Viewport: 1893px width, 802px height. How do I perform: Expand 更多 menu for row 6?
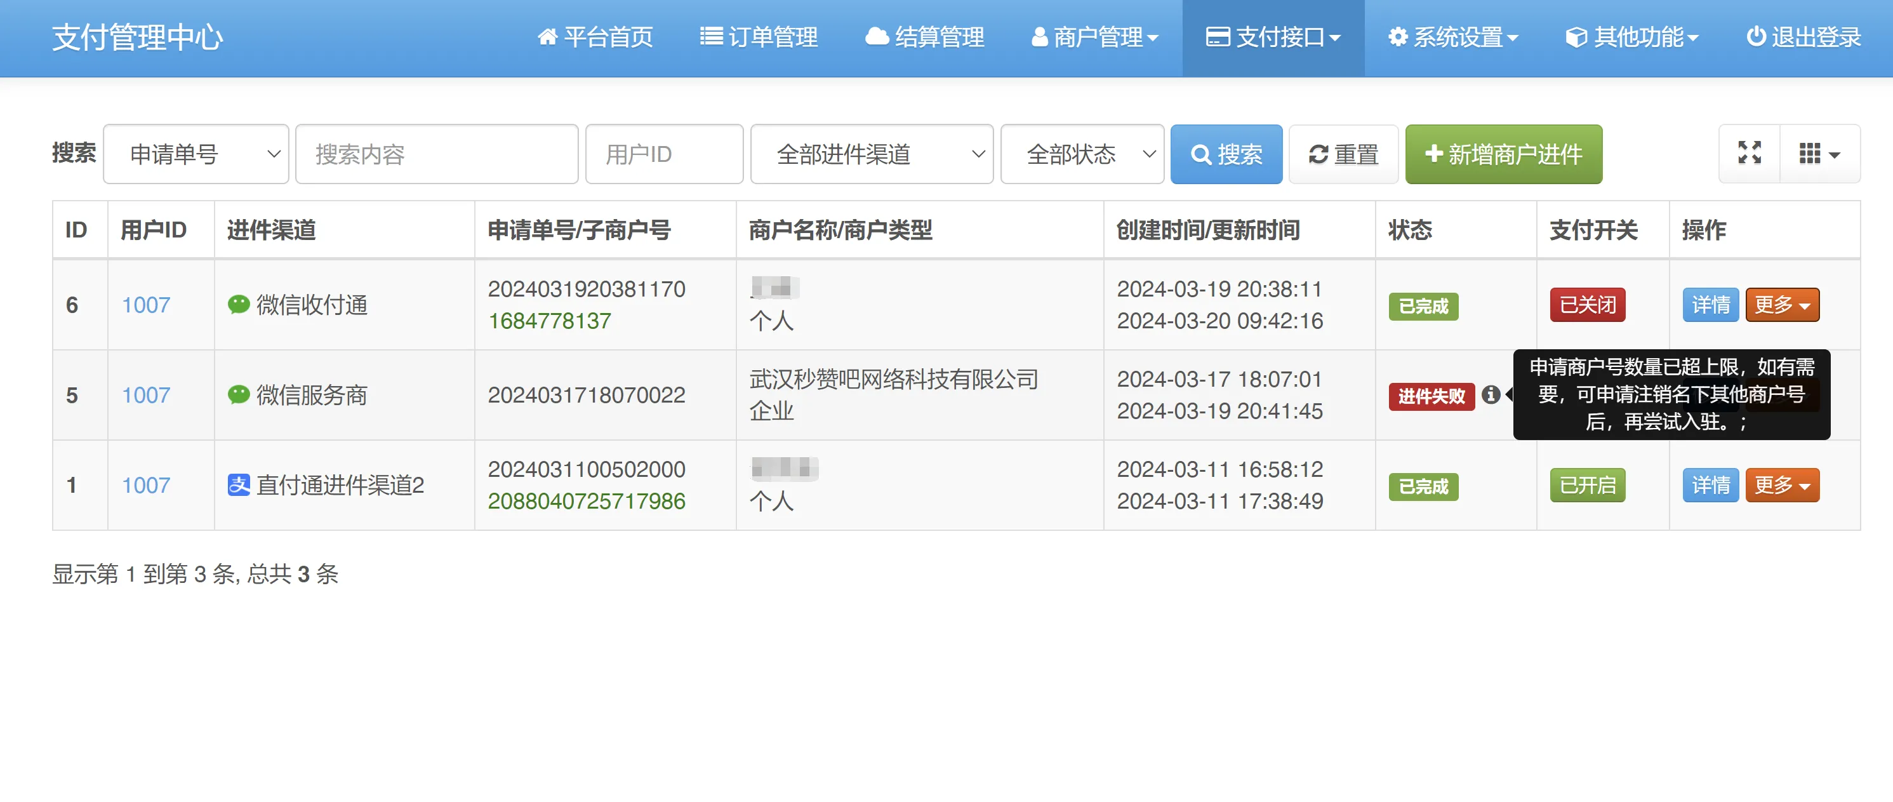1781,304
